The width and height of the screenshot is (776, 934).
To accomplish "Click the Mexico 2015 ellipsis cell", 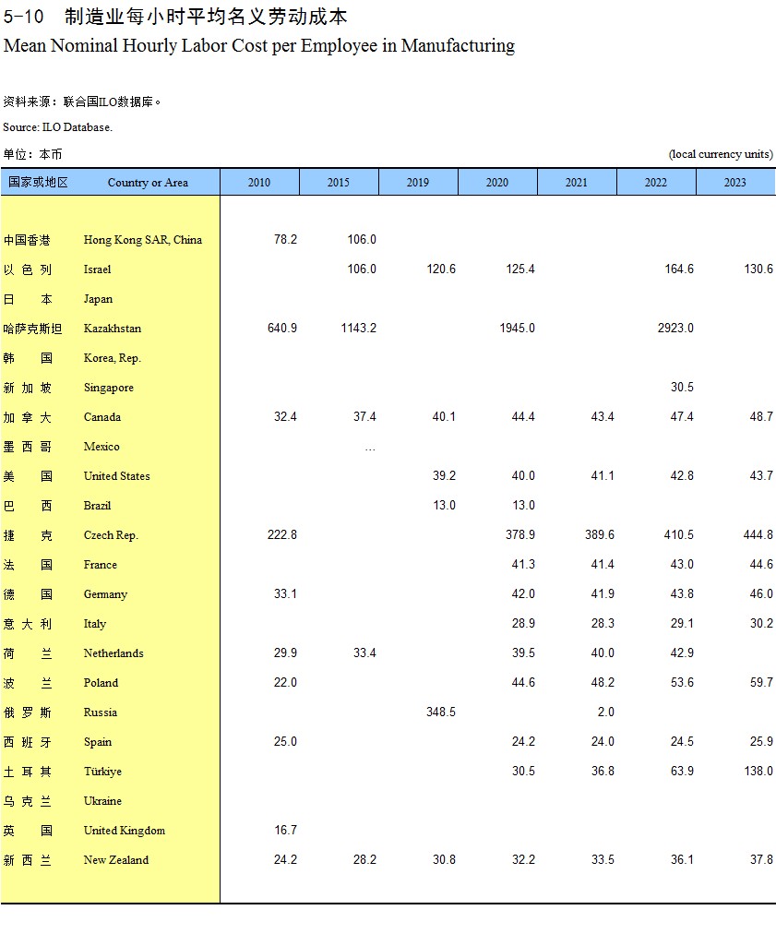I will click(370, 448).
